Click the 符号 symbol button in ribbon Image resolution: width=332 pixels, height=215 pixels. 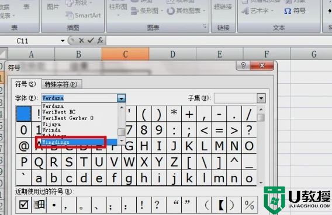pyautogui.click(x=295, y=10)
